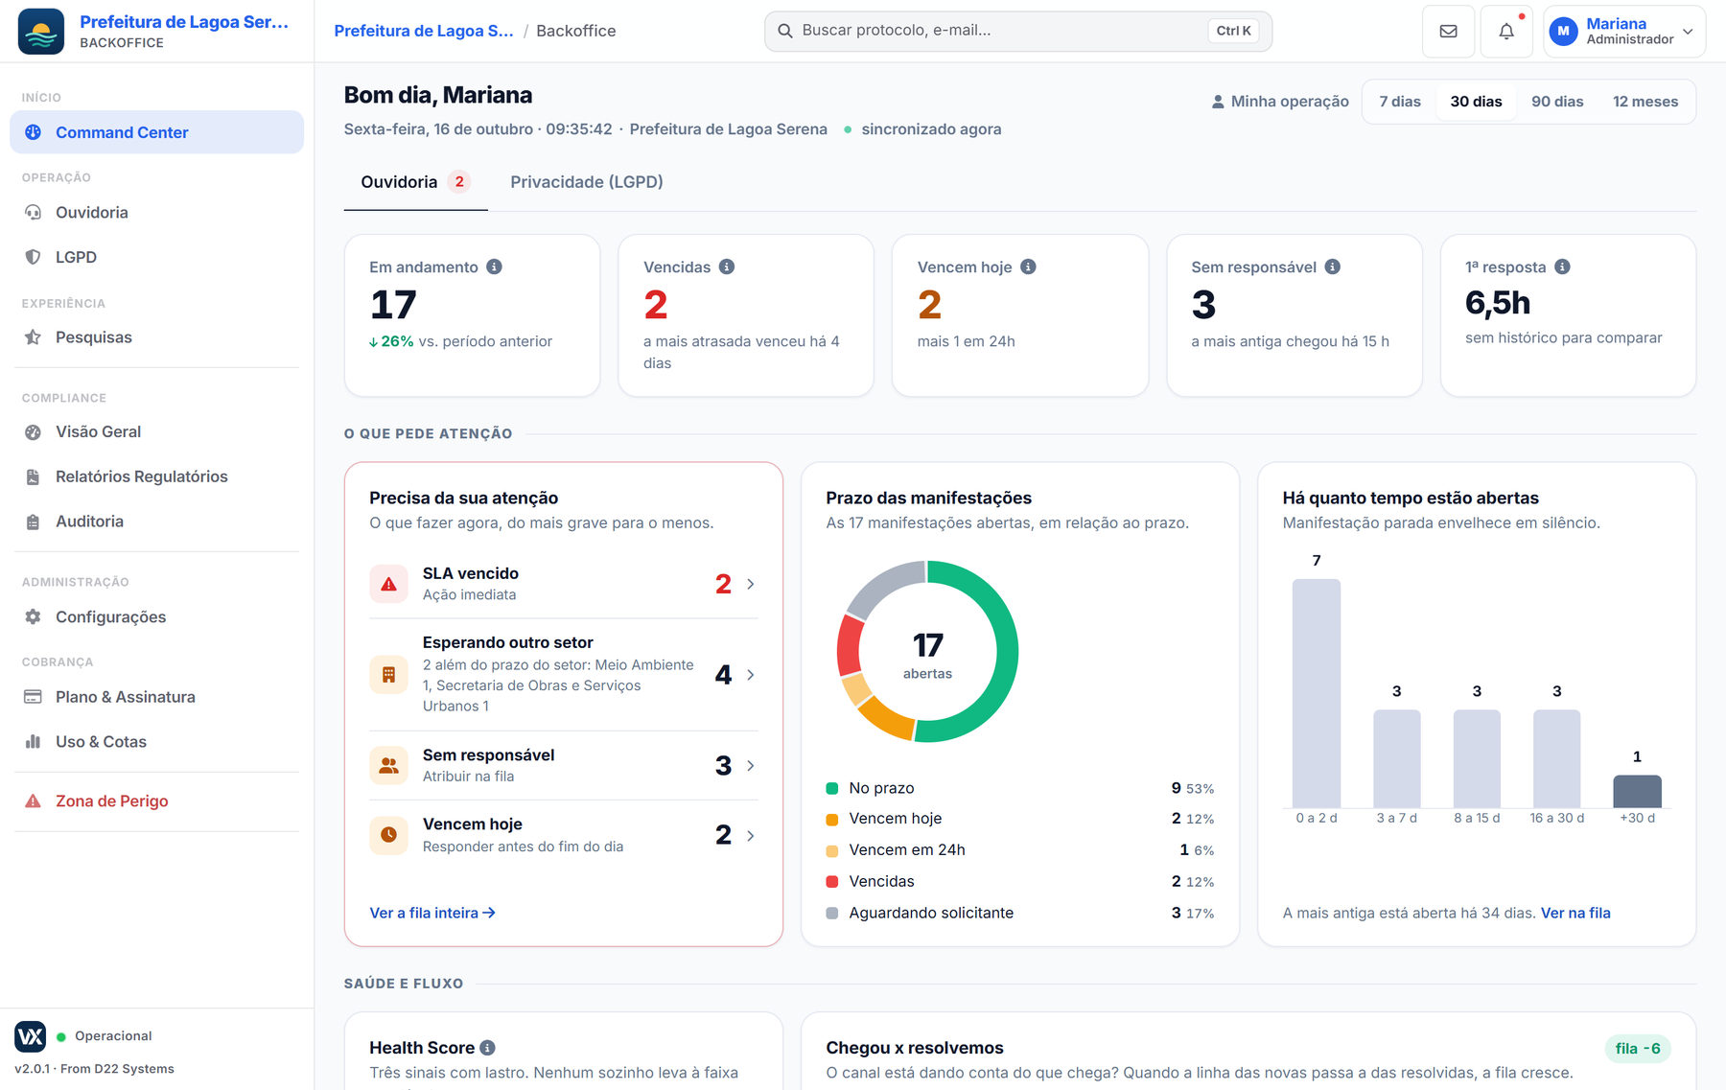Click the search magnifier icon
This screenshot has width=1726, height=1090.
(784, 31)
